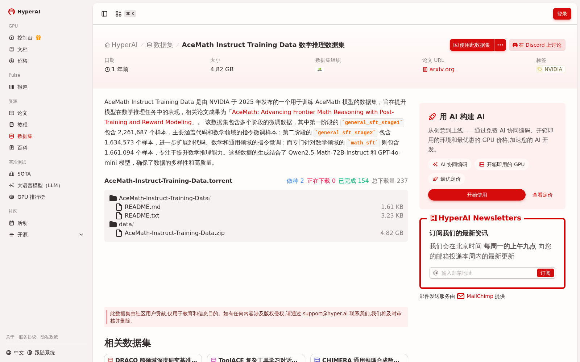Click the NVIDIA organization logo icon

pyautogui.click(x=319, y=69)
